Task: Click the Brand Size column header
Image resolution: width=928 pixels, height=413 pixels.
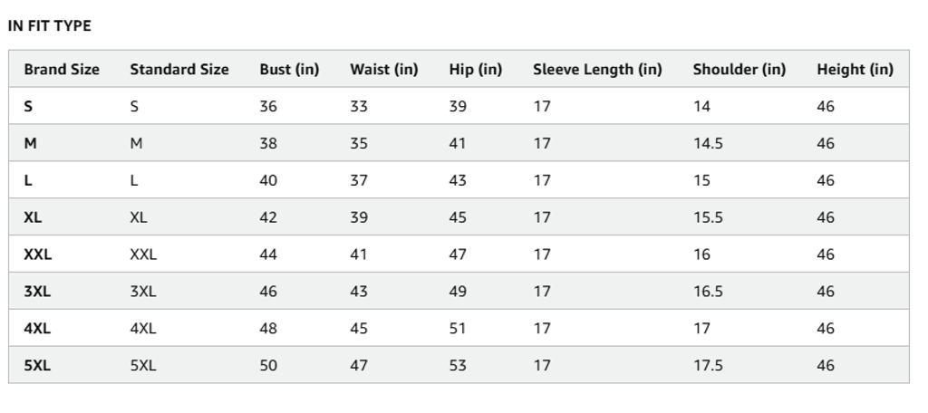Action: pos(62,69)
